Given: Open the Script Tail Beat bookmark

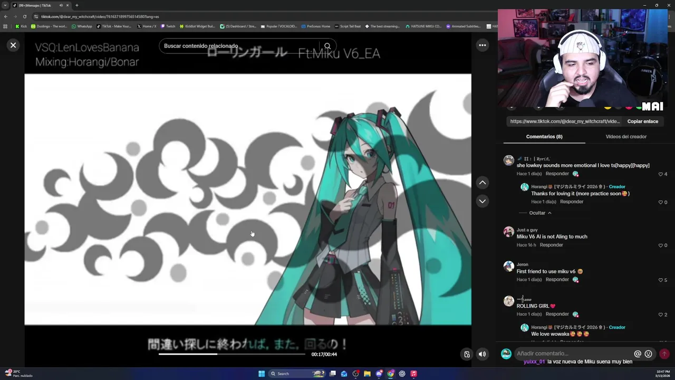Looking at the screenshot, I should pyautogui.click(x=348, y=26).
